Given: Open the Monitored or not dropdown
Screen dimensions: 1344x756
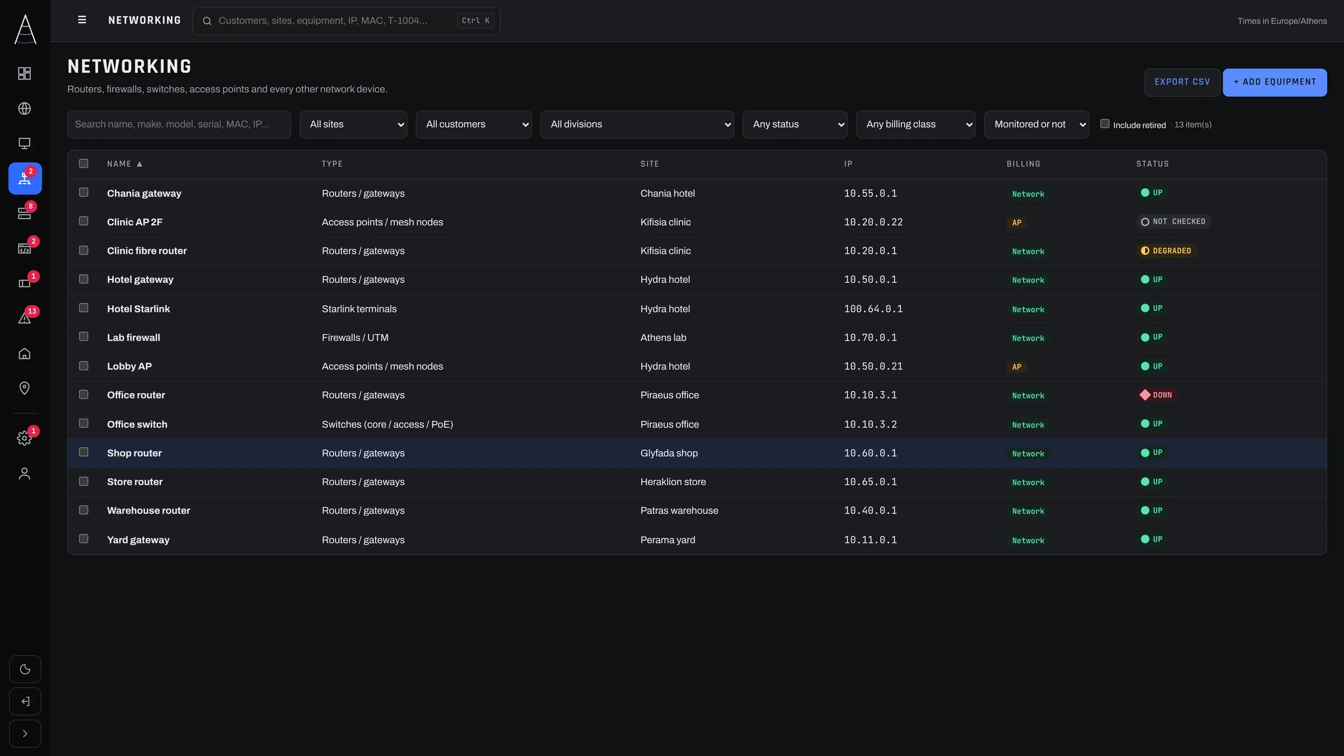Looking at the screenshot, I should pos(1037,124).
